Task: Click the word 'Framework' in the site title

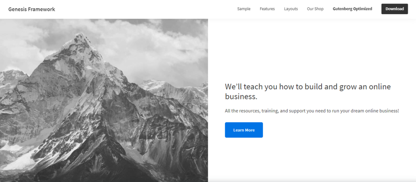Action: coord(42,9)
